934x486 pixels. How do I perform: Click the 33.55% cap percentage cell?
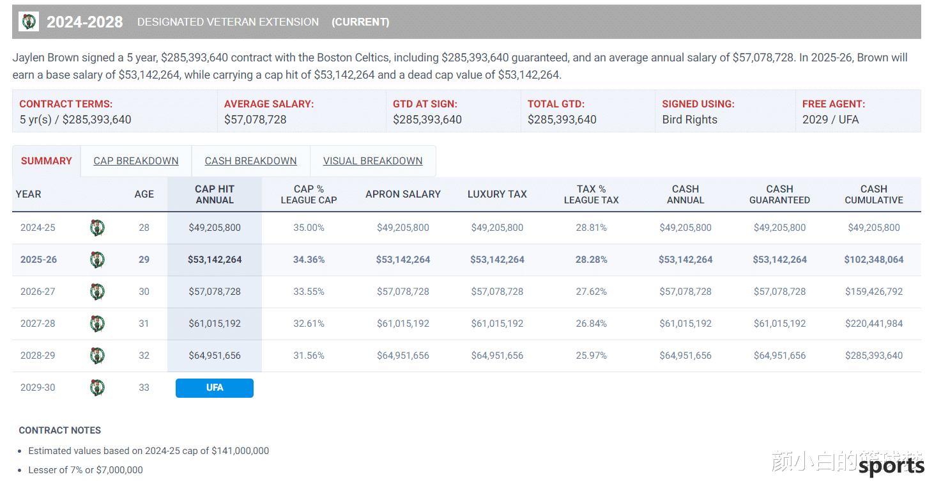pos(309,292)
